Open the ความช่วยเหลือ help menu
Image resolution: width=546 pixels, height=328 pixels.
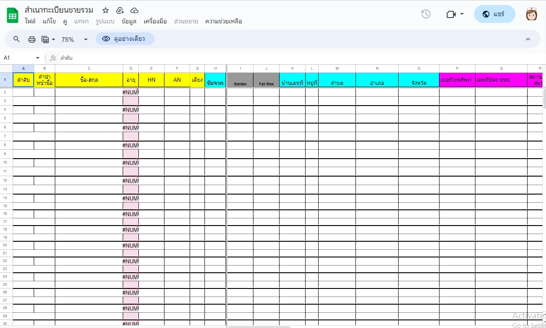point(223,21)
